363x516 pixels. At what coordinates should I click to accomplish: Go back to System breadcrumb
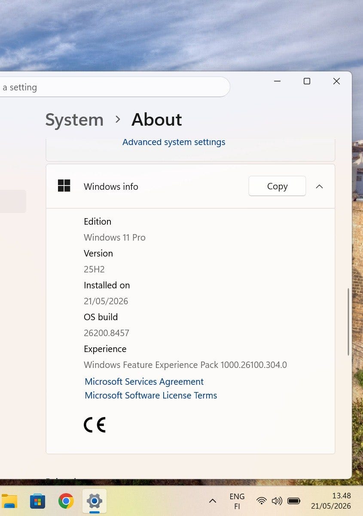pos(74,120)
